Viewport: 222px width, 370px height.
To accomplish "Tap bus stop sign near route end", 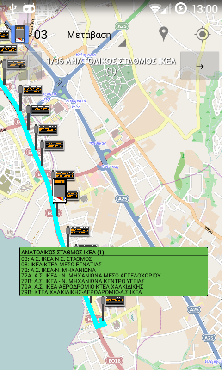I will pos(115,301).
